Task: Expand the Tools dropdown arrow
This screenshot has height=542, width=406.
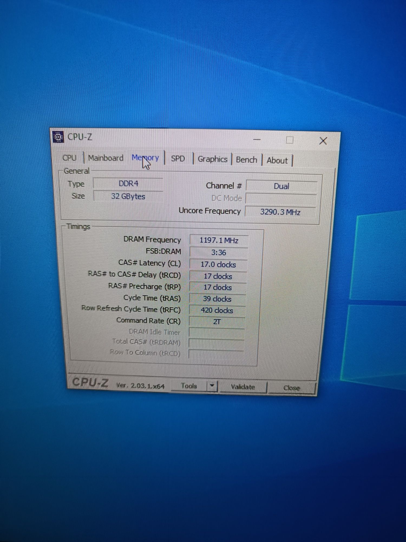Action: click(212, 386)
